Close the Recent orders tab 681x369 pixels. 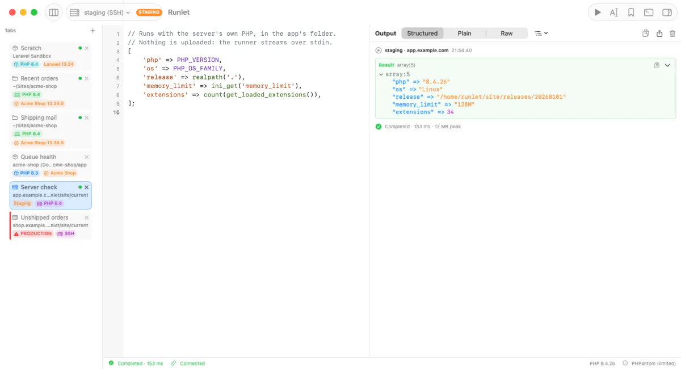pyautogui.click(x=87, y=78)
